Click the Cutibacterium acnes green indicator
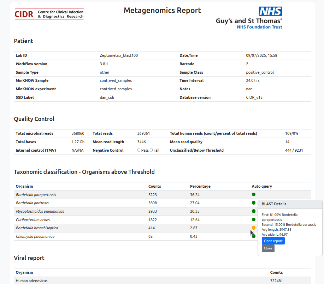This screenshot has width=324, height=284. (x=254, y=219)
